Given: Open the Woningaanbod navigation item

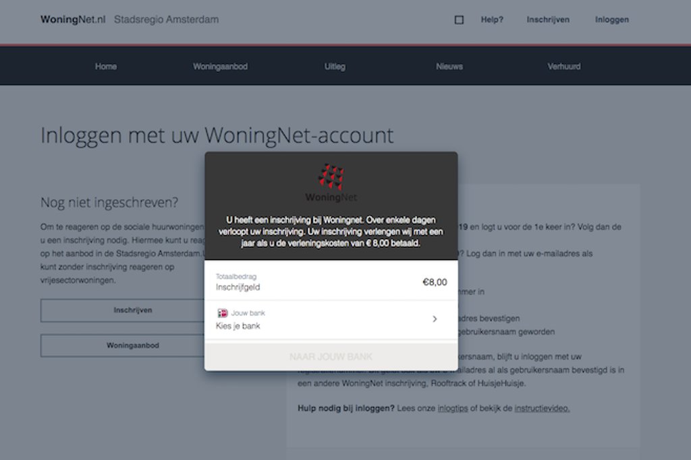Looking at the screenshot, I should [x=221, y=67].
